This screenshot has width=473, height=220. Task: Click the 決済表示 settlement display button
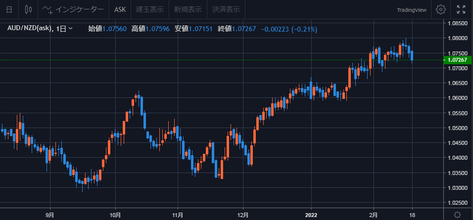(226, 9)
